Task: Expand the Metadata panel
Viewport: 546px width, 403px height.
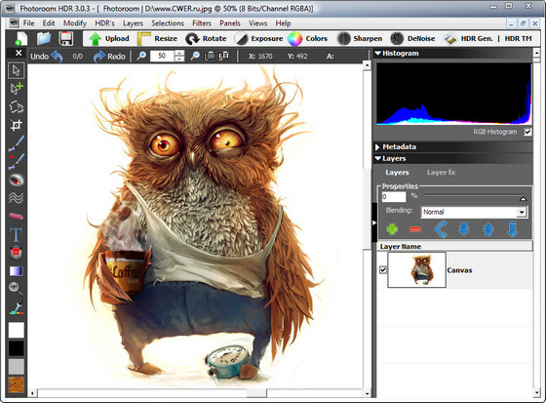Action: click(x=377, y=146)
